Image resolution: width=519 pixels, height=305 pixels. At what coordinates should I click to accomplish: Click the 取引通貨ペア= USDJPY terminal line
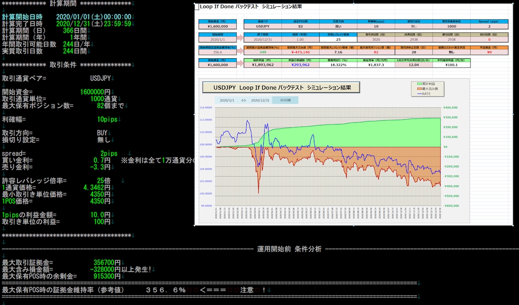click(57, 79)
